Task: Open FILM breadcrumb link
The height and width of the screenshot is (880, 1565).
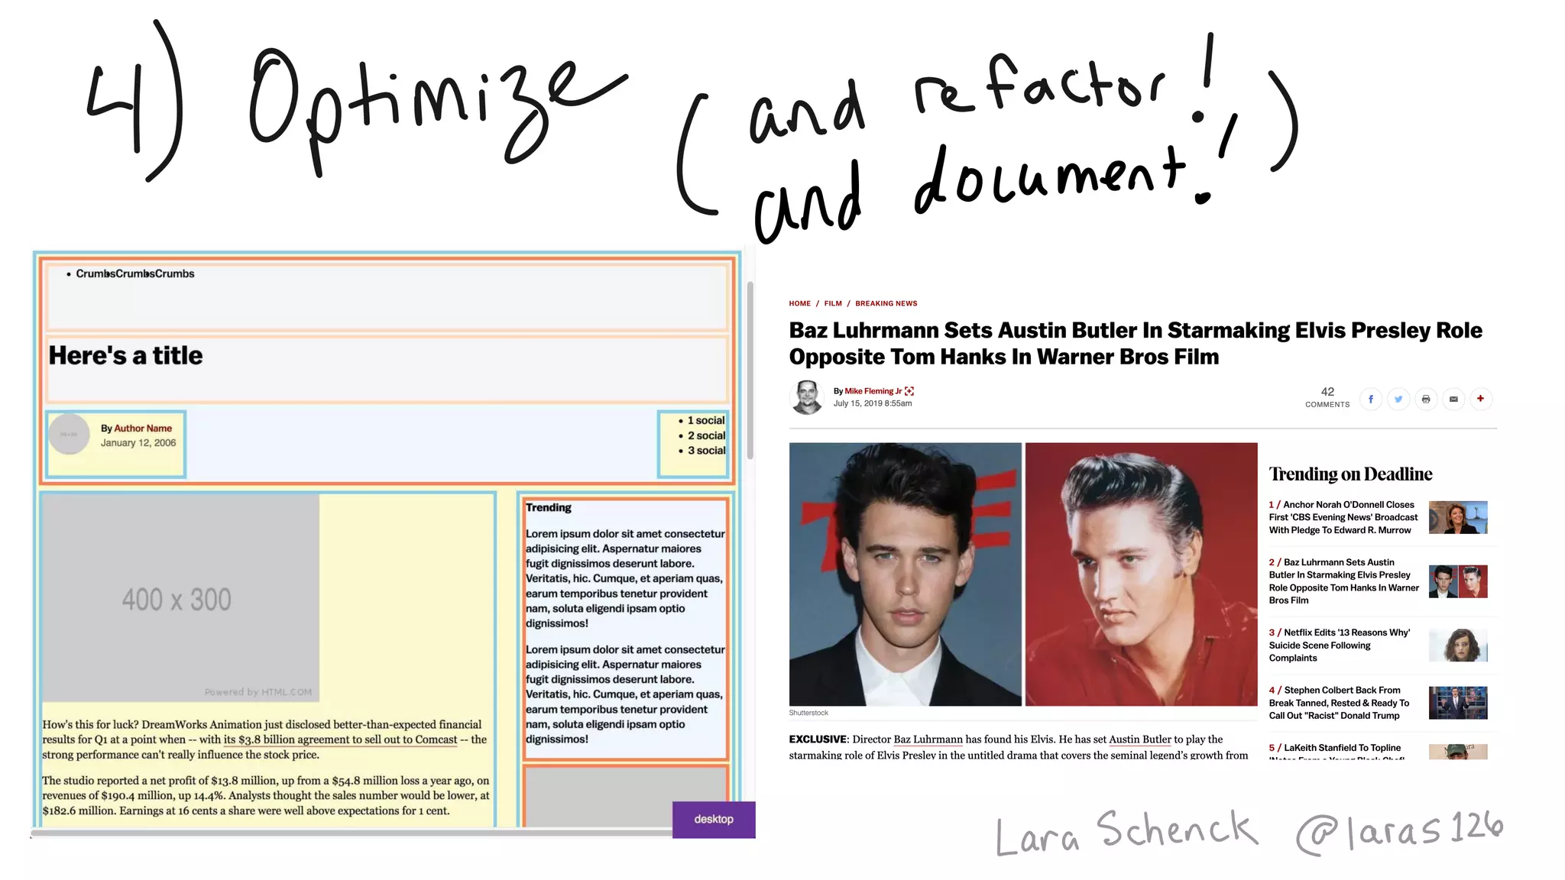Action: click(x=833, y=303)
